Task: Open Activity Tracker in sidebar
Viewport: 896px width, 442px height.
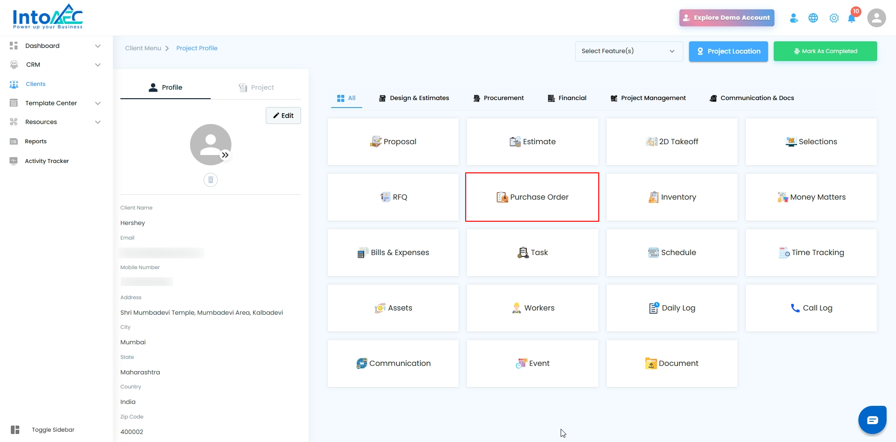Action: (x=47, y=161)
